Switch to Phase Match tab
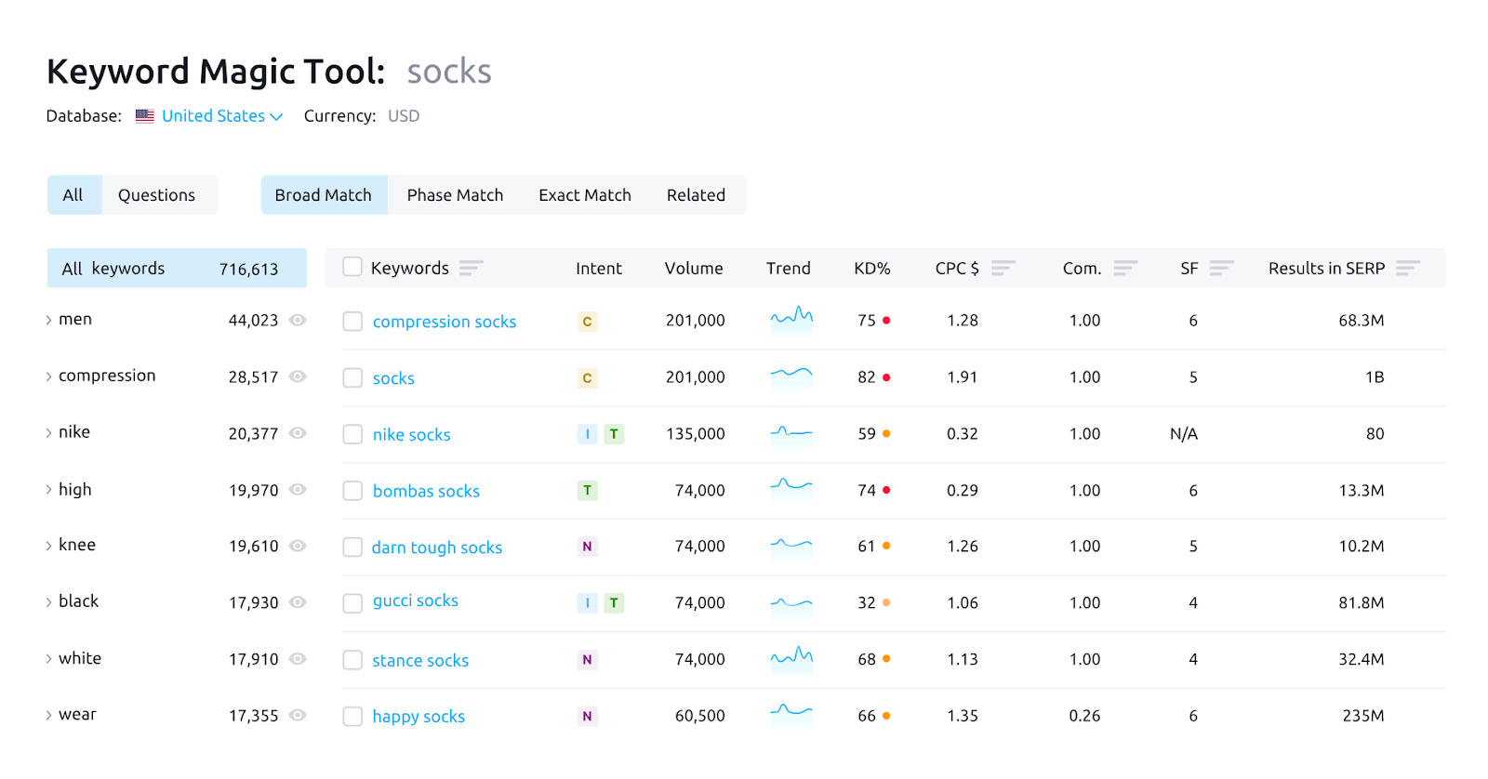Viewport: 1488px width, 779px height. (x=455, y=195)
